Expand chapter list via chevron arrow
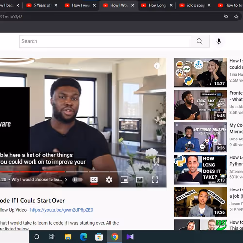This screenshot has width=243, height=243. [x=66, y=180]
